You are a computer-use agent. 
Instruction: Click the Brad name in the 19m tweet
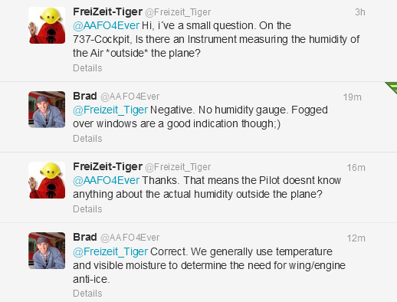click(85, 96)
